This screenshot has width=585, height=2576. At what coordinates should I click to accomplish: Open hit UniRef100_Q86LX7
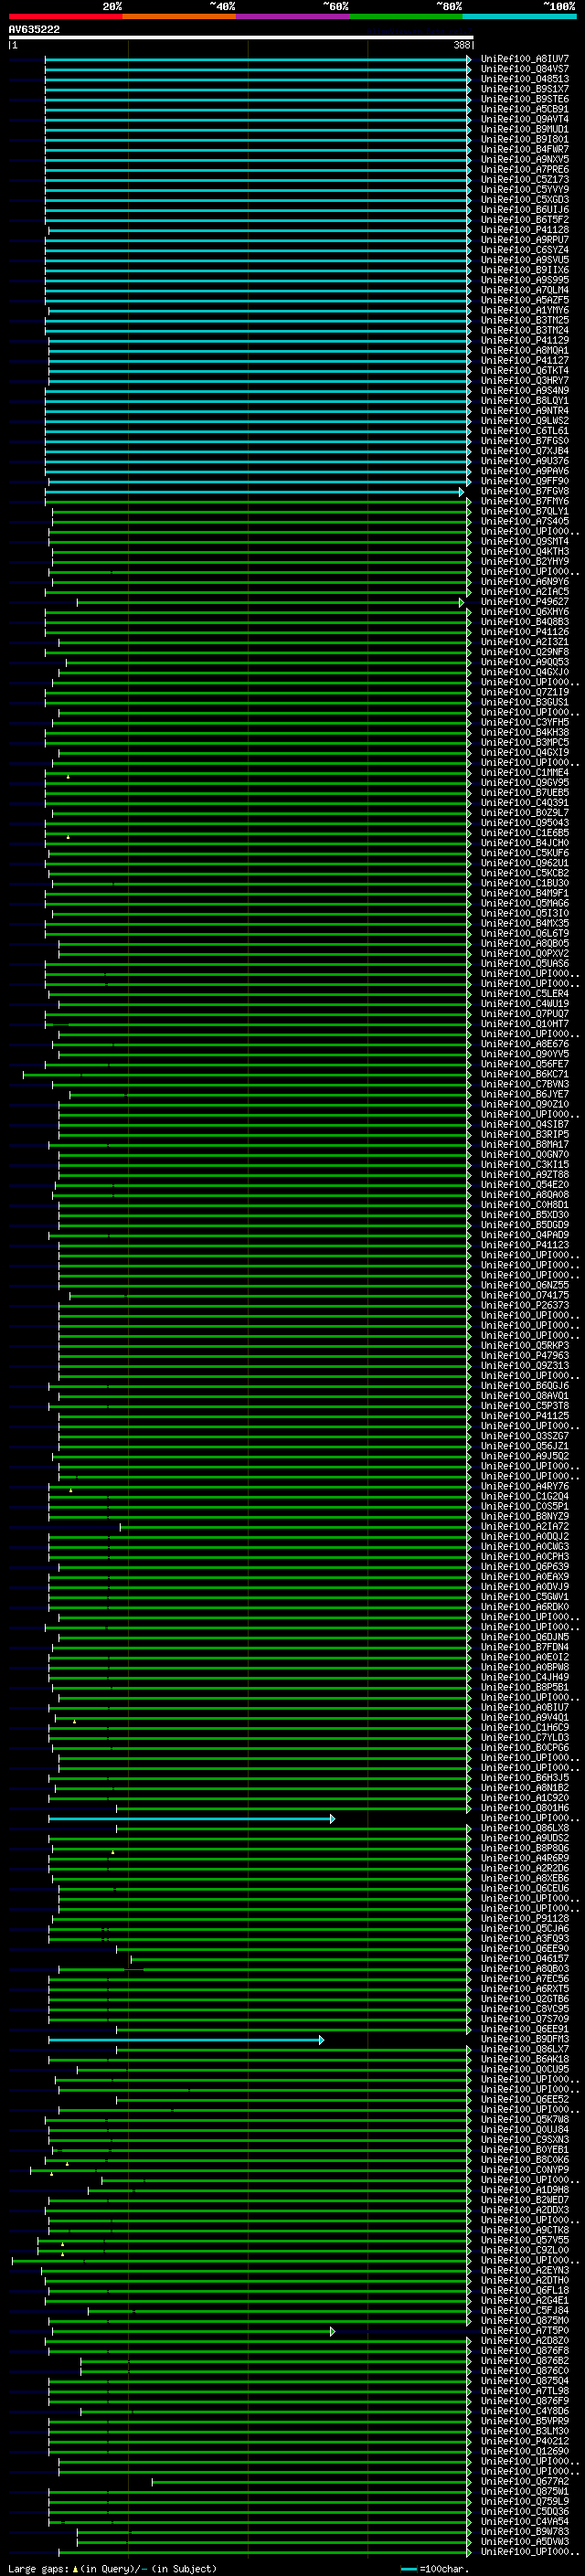(x=524, y=2048)
